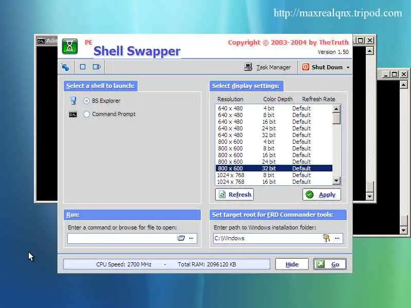Image resolution: width=411 pixels, height=308 pixels.
Task: Select 800 x 600 16 bit row
Action: coord(274,155)
